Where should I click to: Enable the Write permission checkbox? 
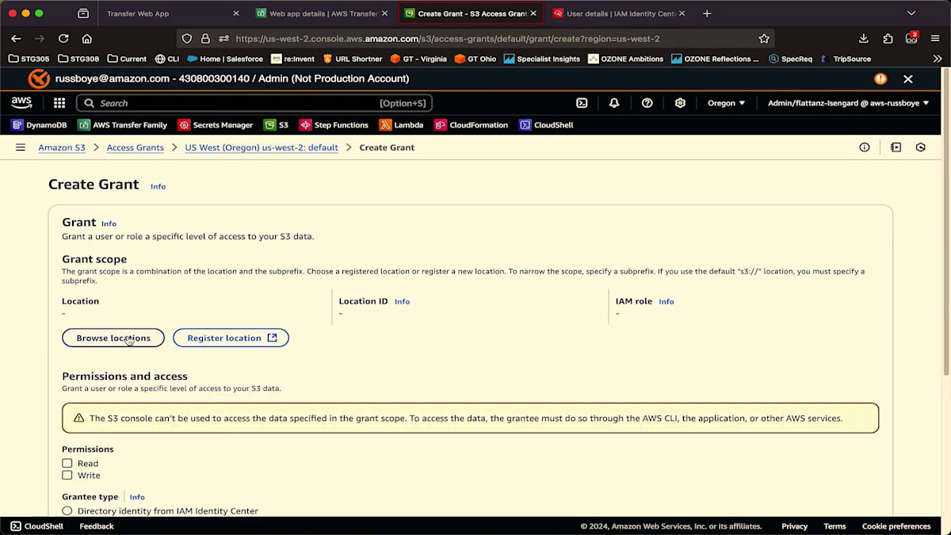click(67, 476)
